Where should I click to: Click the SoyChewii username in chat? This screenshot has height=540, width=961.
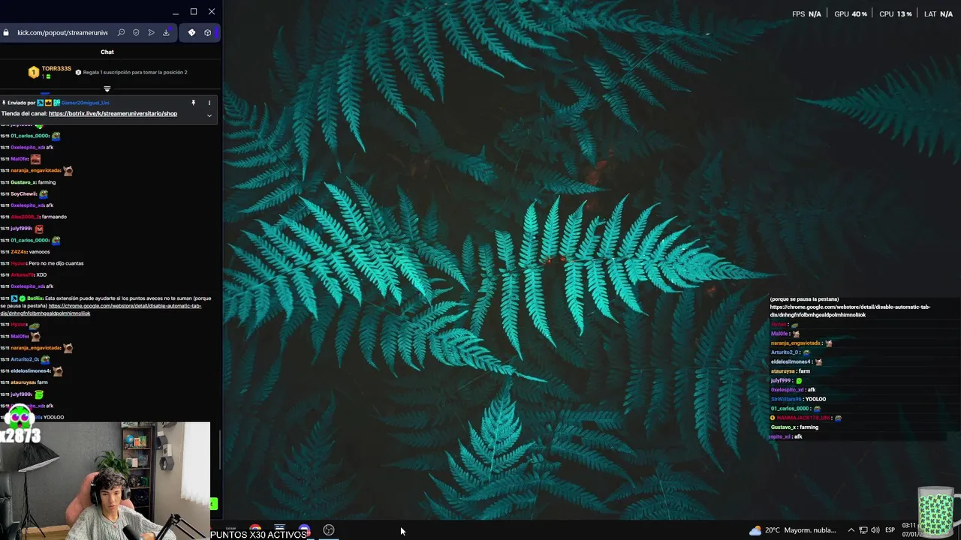click(x=23, y=193)
